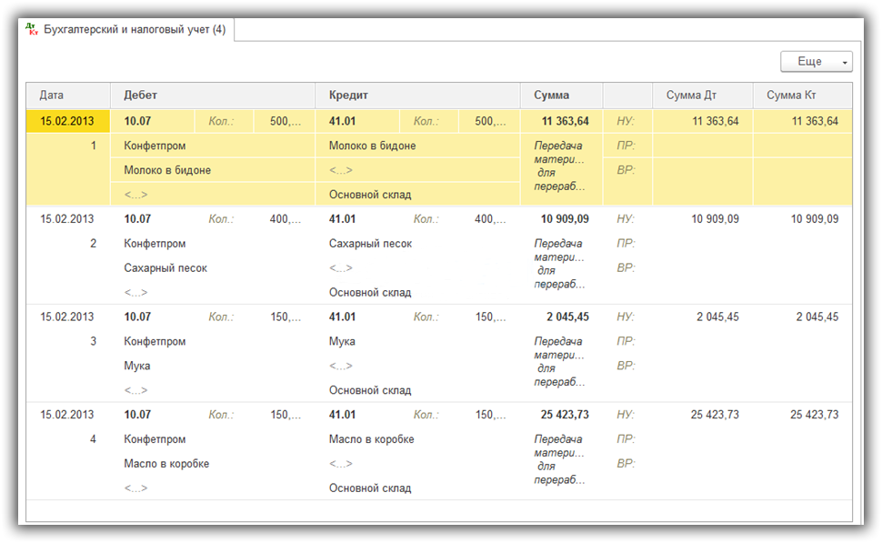Open the Еще dropdown button
This screenshot has height=543, width=882.
coord(817,61)
